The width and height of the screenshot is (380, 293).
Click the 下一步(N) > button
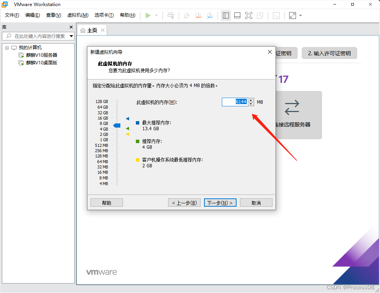click(x=220, y=203)
